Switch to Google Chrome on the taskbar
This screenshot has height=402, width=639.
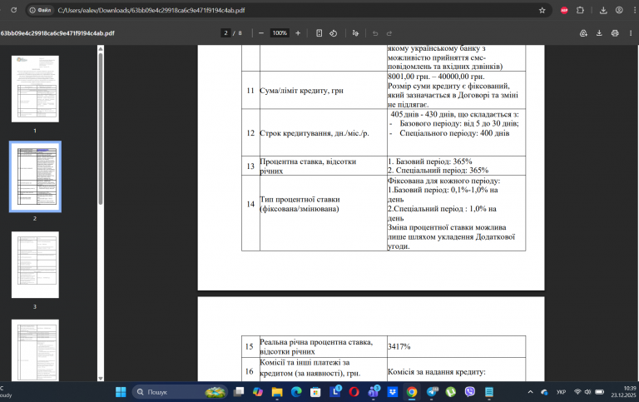412,392
